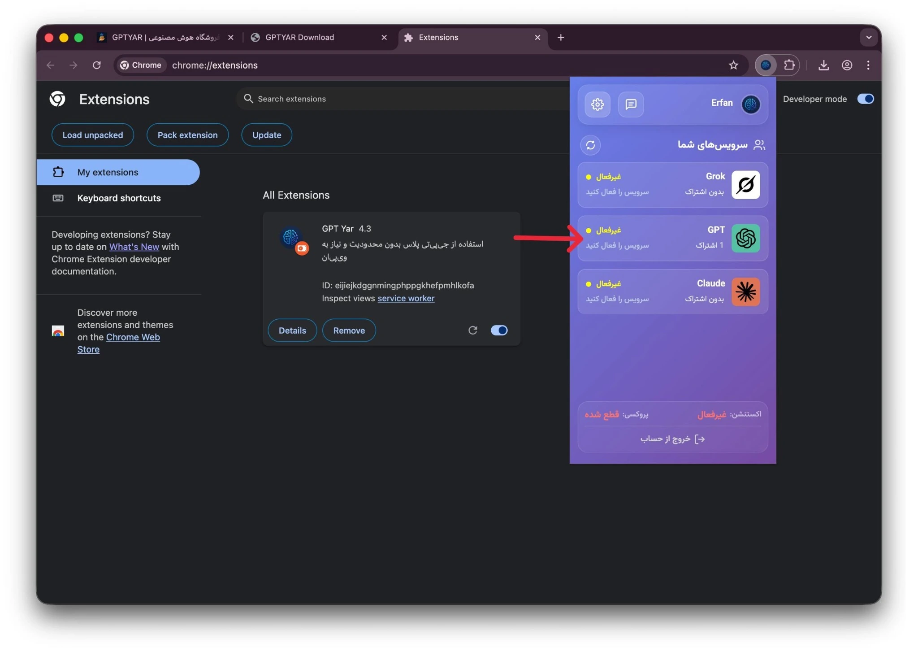
Task: Open a new tab with the plus button
Action: click(x=561, y=37)
